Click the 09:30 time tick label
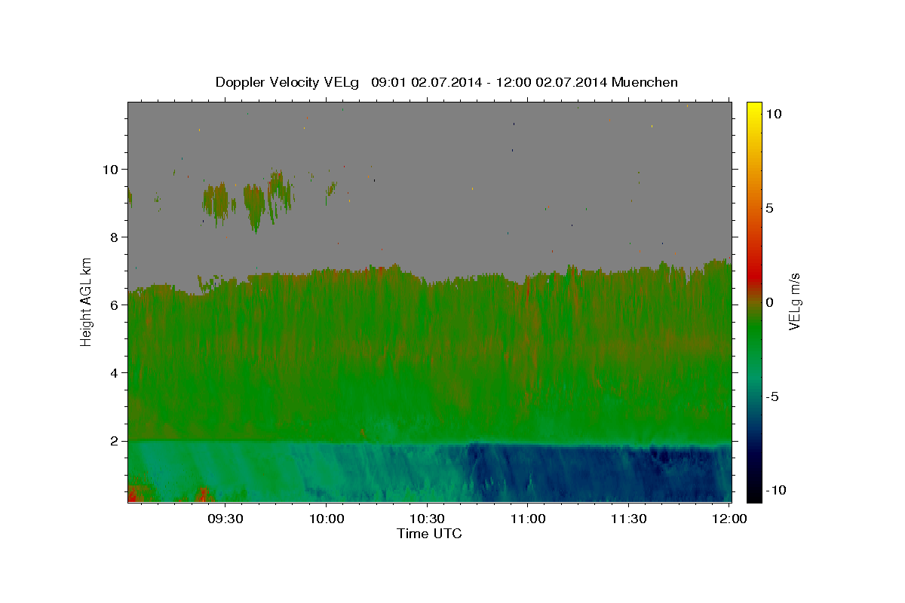 coord(225,519)
